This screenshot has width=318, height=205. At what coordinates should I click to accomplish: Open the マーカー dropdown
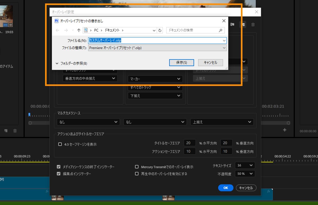coord(155,79)
